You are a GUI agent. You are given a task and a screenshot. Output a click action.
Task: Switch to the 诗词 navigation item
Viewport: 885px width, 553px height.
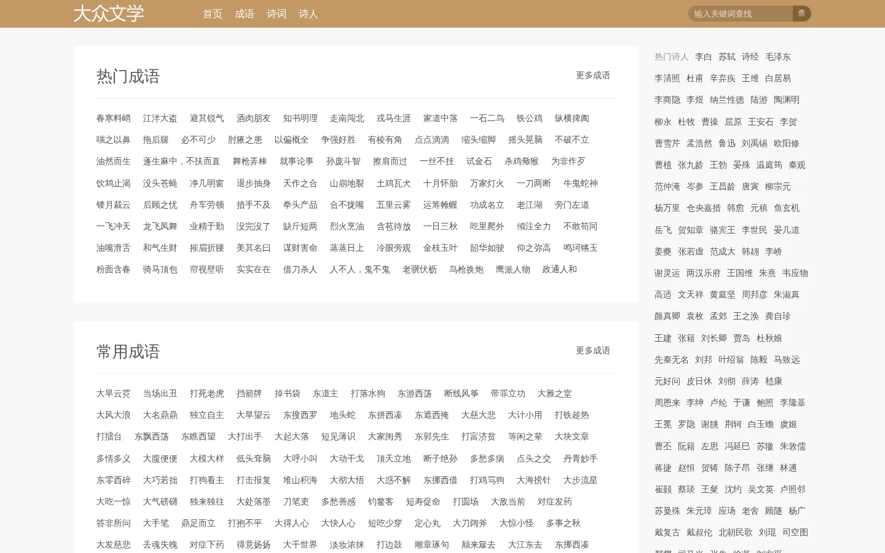pyautogui.click(x=277, y=14)
